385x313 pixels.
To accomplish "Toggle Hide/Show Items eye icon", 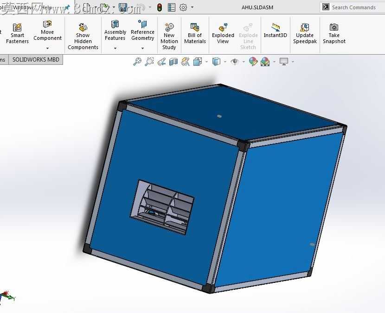I will click(235, 62).
